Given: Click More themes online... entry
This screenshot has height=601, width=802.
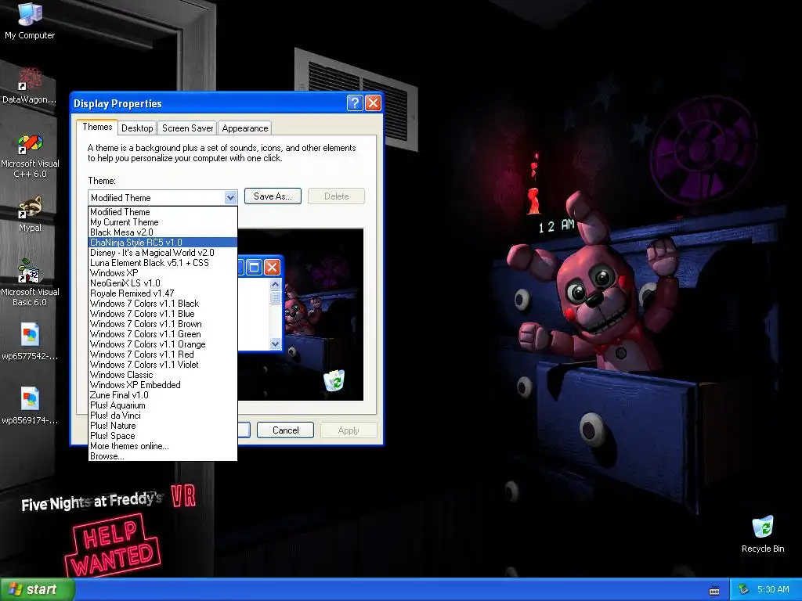Looking at the screenshot, I should point(163,446).
